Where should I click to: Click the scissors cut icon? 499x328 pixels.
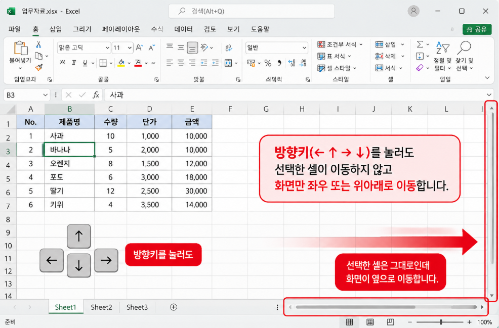point(38,45)
